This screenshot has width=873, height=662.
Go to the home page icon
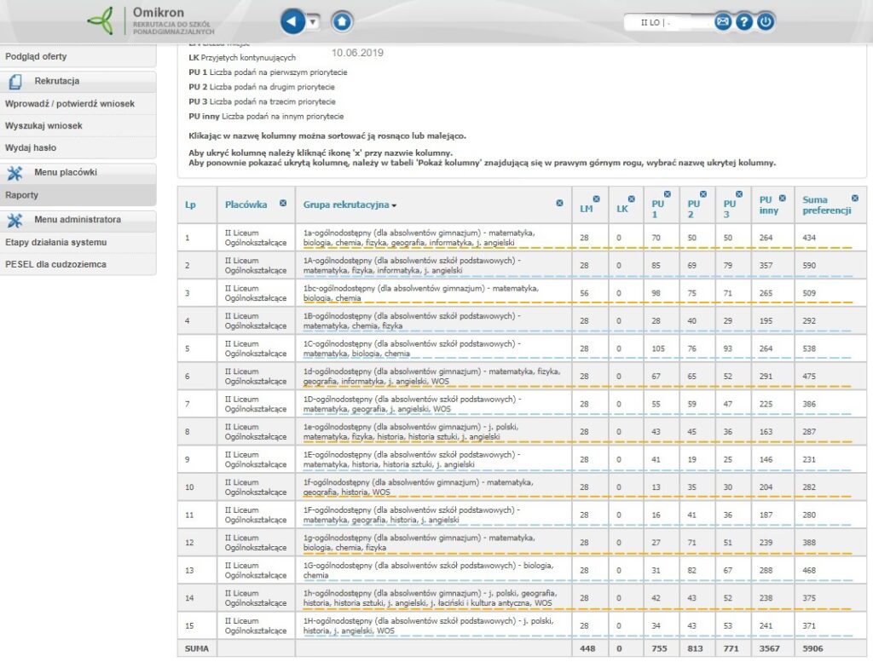coord(342,21)
